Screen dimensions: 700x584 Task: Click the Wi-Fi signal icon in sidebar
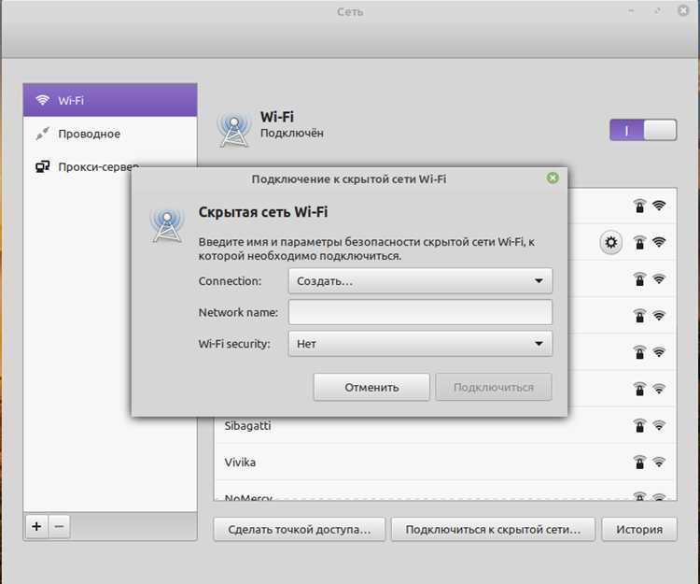click(42, 100)
